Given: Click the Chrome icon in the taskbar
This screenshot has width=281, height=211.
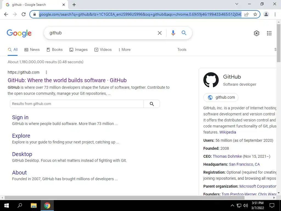Looking at the screenshot, I should (x=47, y=206).
